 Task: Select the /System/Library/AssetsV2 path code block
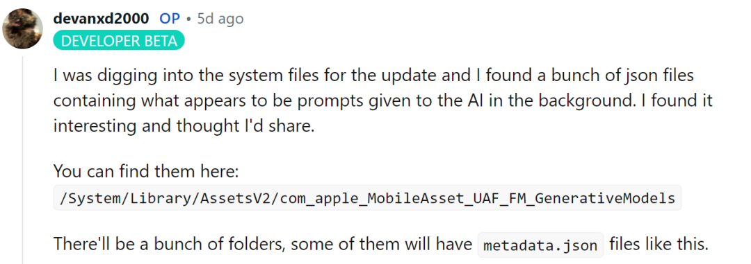click(367, 198)
